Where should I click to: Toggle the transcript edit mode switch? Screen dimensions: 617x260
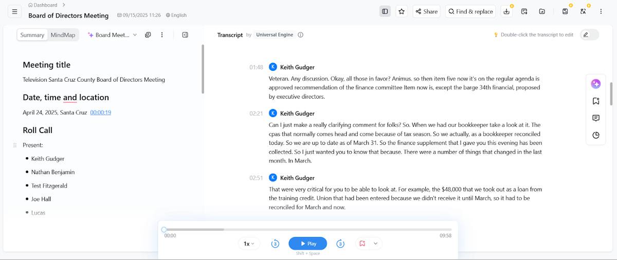(x=589, y=35)
